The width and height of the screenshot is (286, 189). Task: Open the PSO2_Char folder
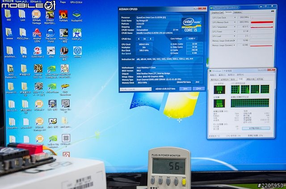coord(23,34)
